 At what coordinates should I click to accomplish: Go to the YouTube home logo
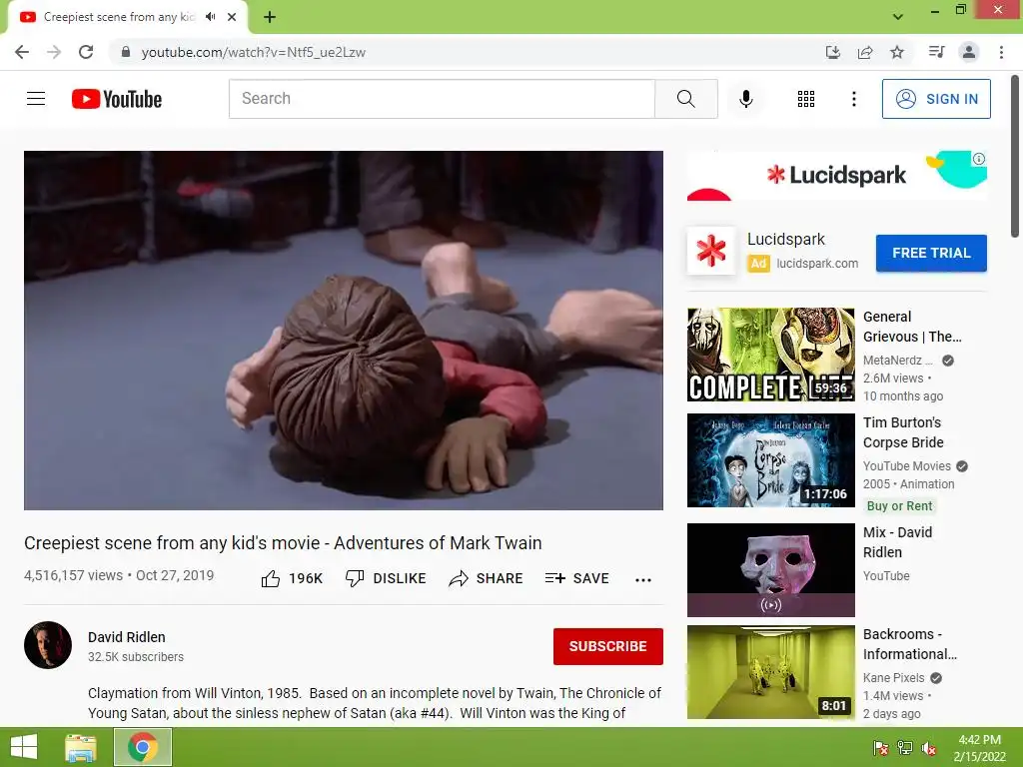click(x=117, y=99)
